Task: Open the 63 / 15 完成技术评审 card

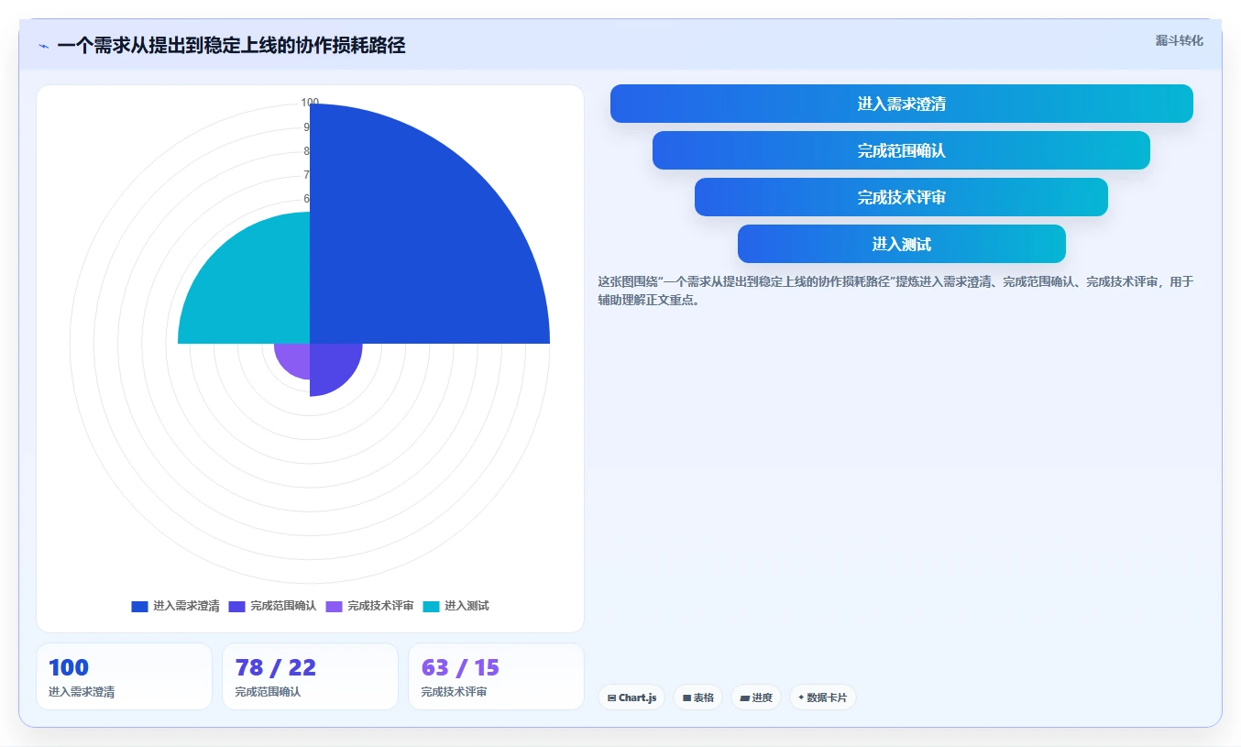Action: (496, 676)
